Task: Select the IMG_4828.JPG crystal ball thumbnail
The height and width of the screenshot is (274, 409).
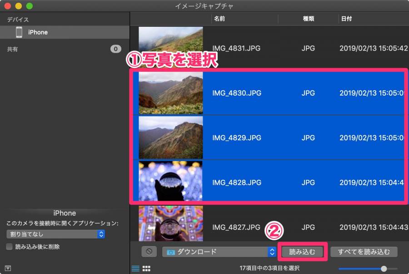Action: (170, 181)
